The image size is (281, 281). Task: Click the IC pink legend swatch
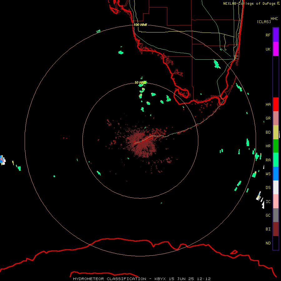(x=276, y=201)
